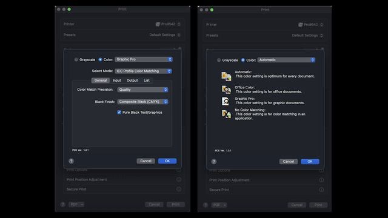Switch to the Output tab
This screenshot has height=218, width=388.
coord(132,81)
